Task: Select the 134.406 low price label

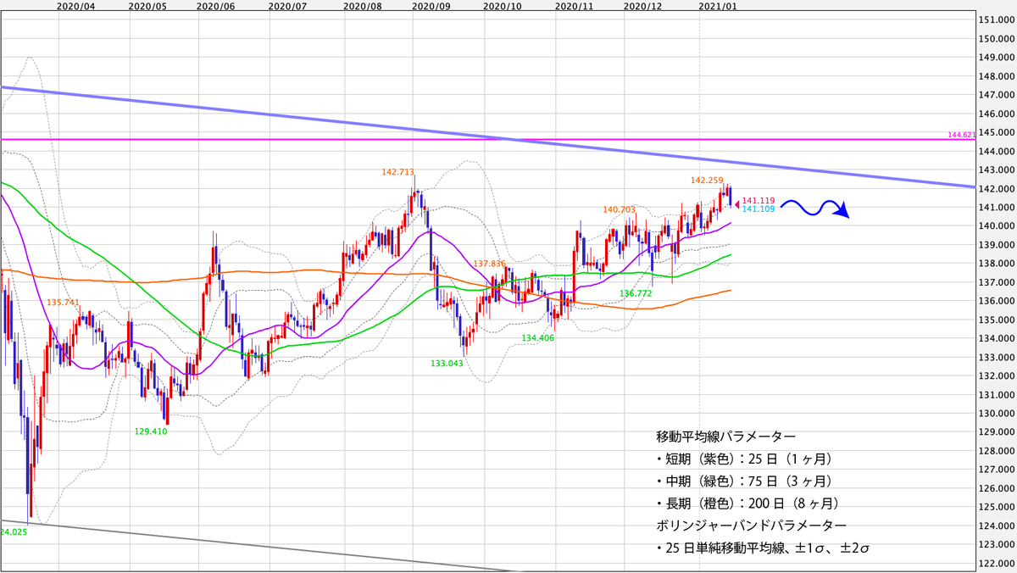Action: click(x=537, y=337)
